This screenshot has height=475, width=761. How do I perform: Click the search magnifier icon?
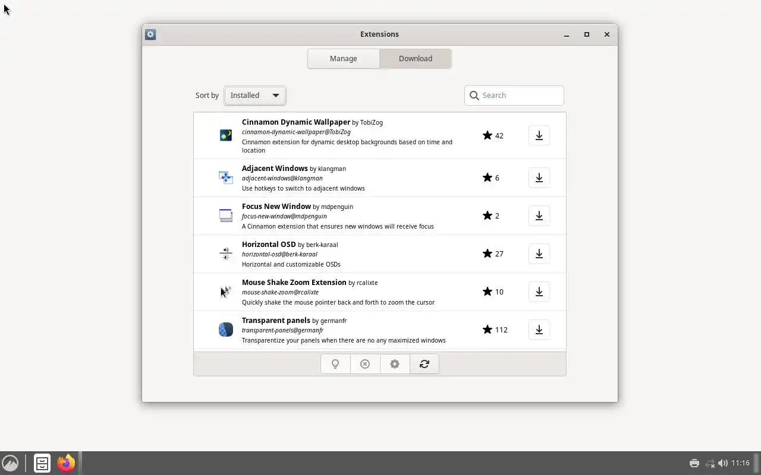pyautogui.click(x=474, y=95)
